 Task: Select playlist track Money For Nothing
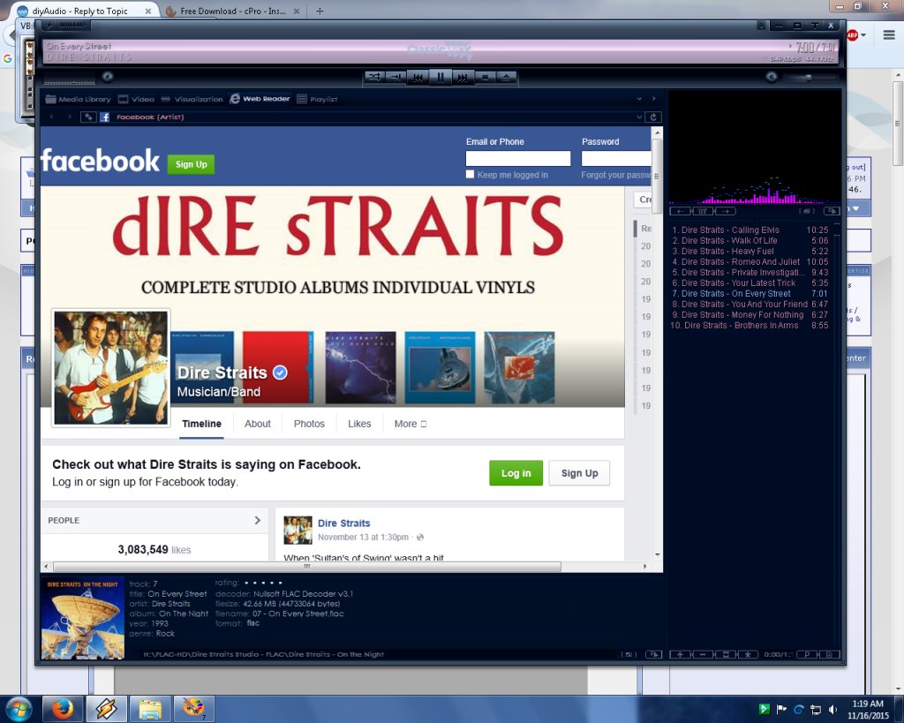click(750, 315)
